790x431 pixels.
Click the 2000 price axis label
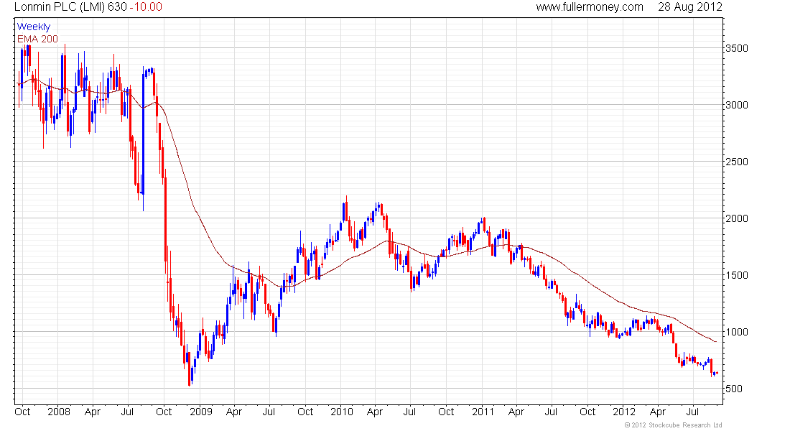737,219
